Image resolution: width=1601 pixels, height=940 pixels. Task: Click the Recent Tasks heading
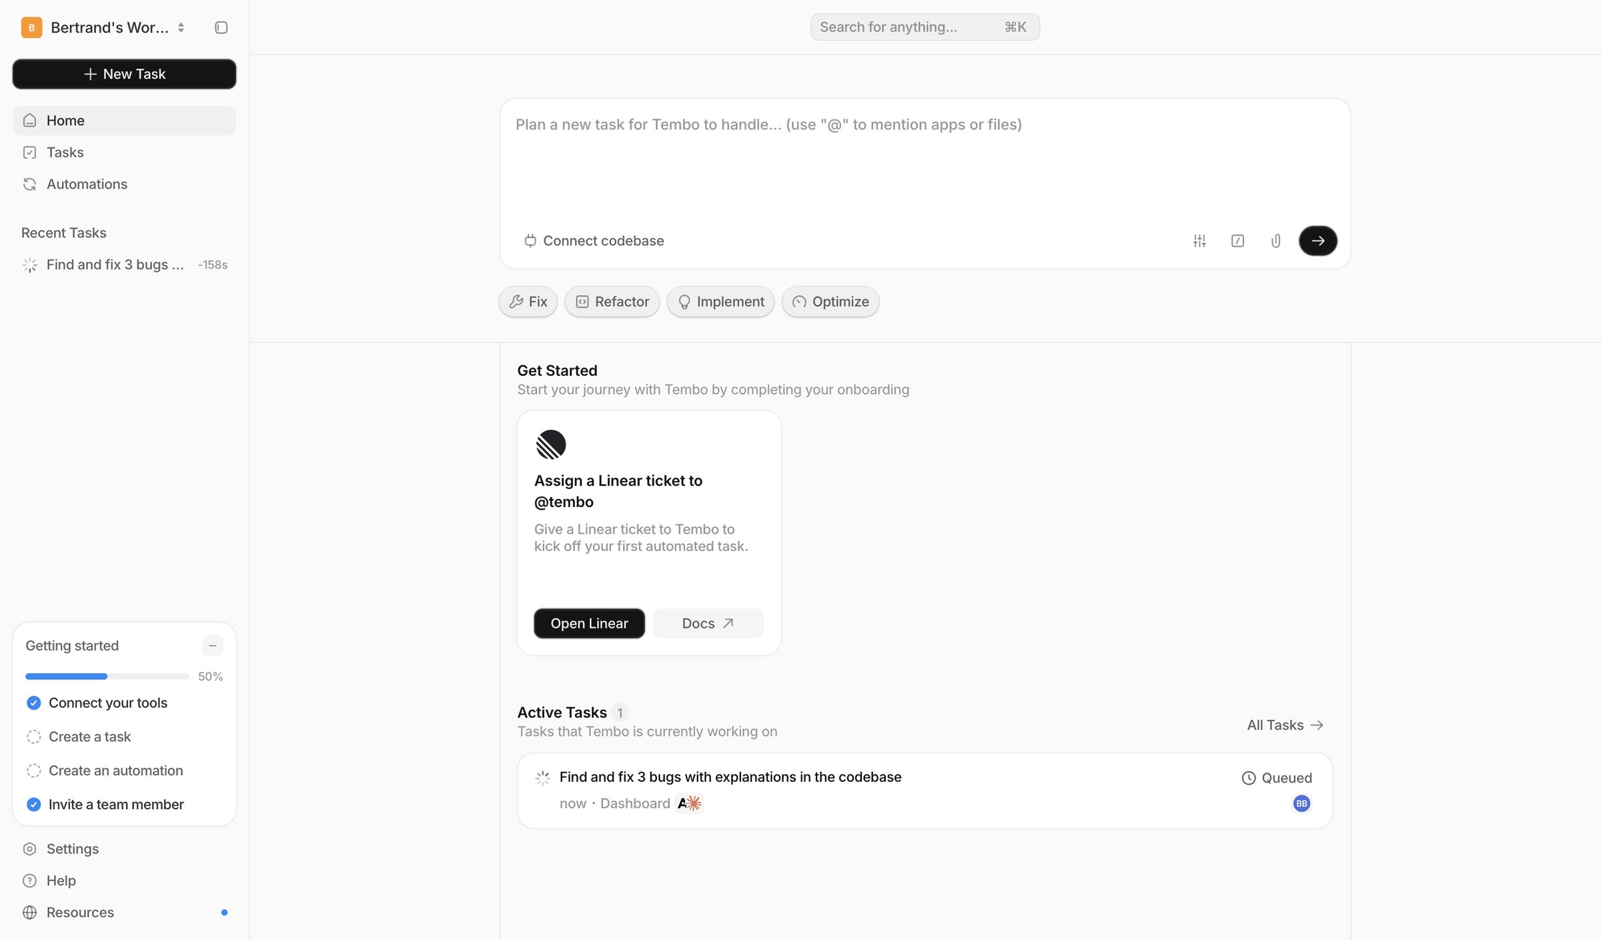tap(64, 233)
